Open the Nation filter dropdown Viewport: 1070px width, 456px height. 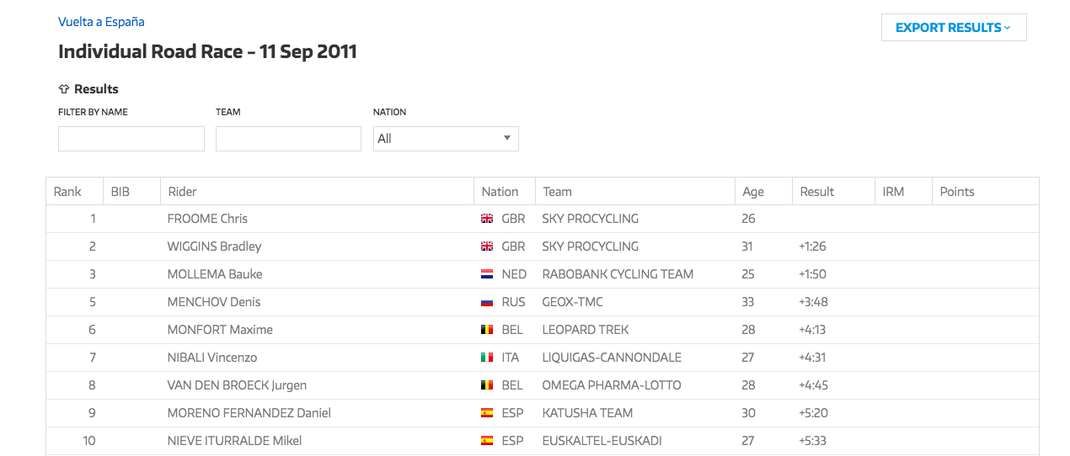[x=446, y=139]
